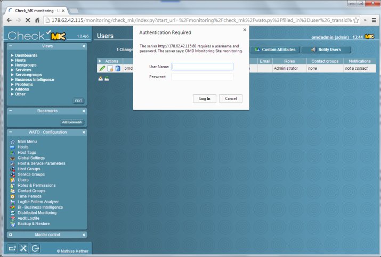
Task: Click the edit pencil icon for user
Action: pos(102,69)
